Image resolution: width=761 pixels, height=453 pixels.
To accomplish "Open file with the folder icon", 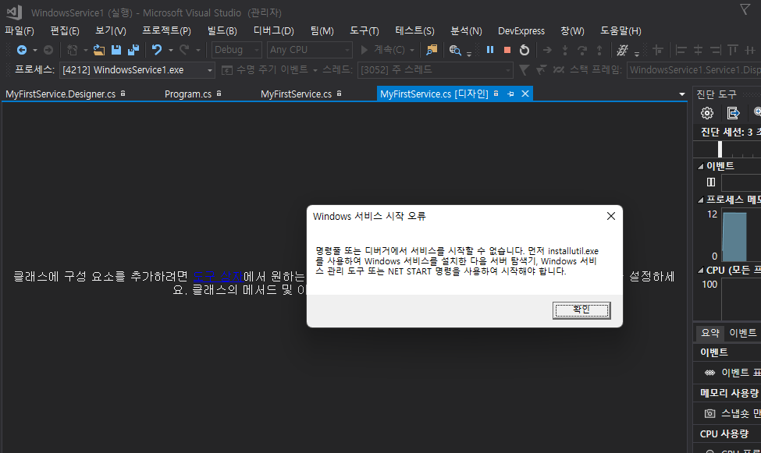I will tap(99, 50).
